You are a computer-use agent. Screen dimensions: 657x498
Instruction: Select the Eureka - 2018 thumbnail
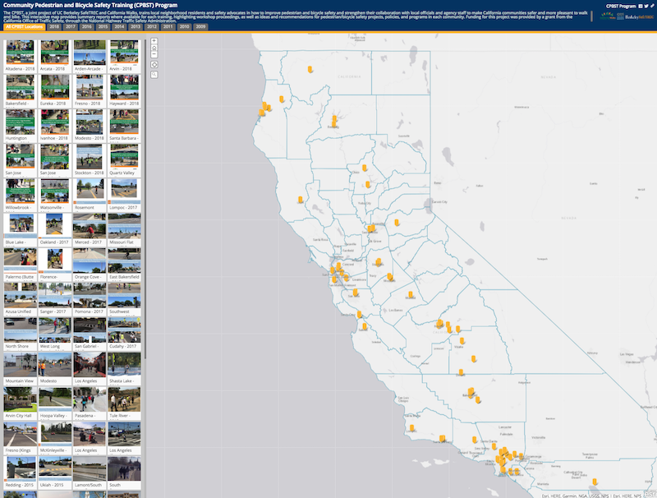[x=55, y=91]
